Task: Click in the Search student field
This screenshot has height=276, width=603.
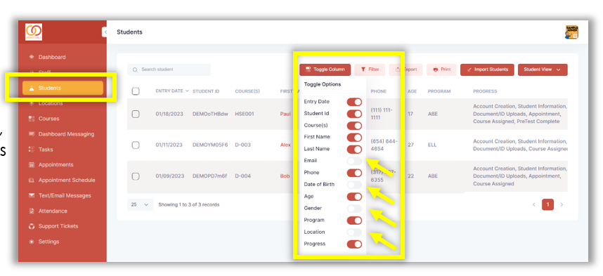Action: 169,70
